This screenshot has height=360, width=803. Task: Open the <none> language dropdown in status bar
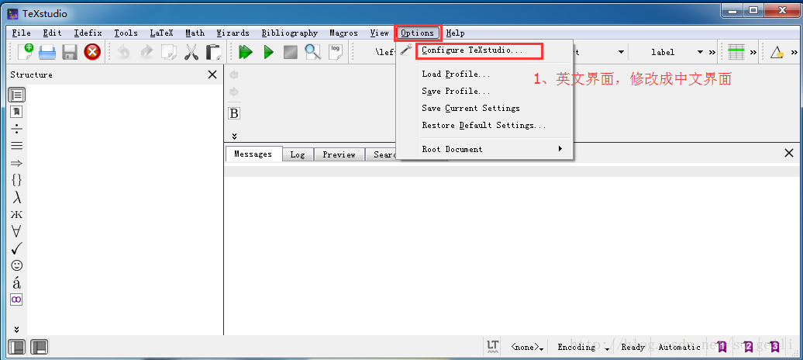click(527, 347)
